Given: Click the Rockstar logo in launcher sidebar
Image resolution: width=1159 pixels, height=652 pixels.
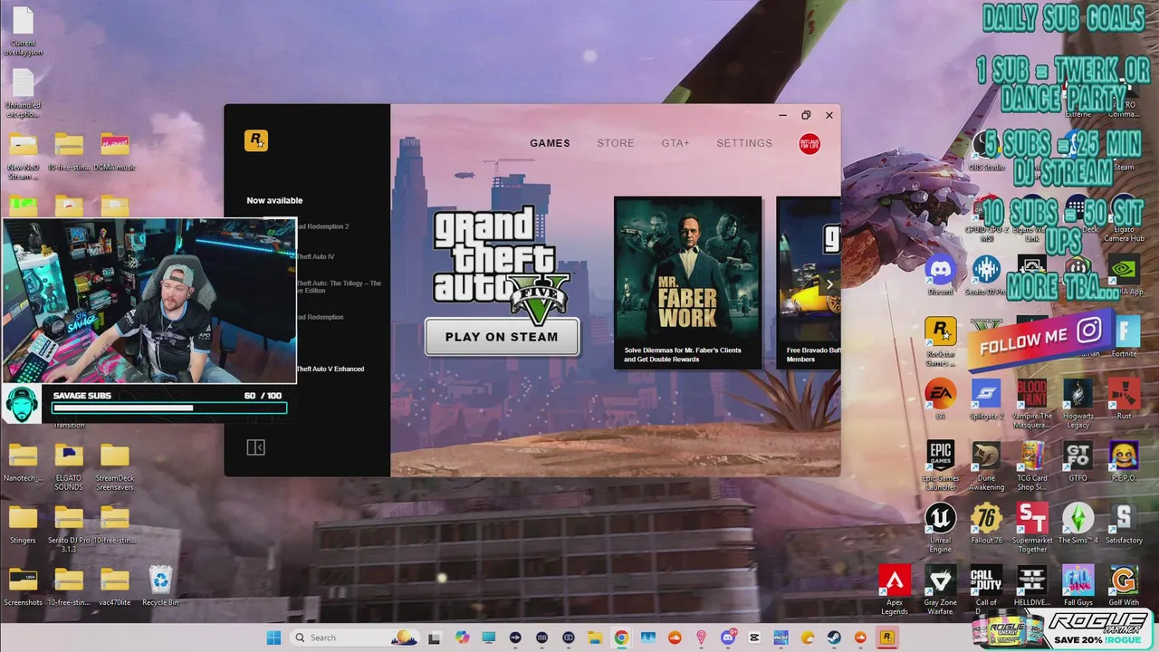Looking at the screenshot, I should [x=256, y=140].
